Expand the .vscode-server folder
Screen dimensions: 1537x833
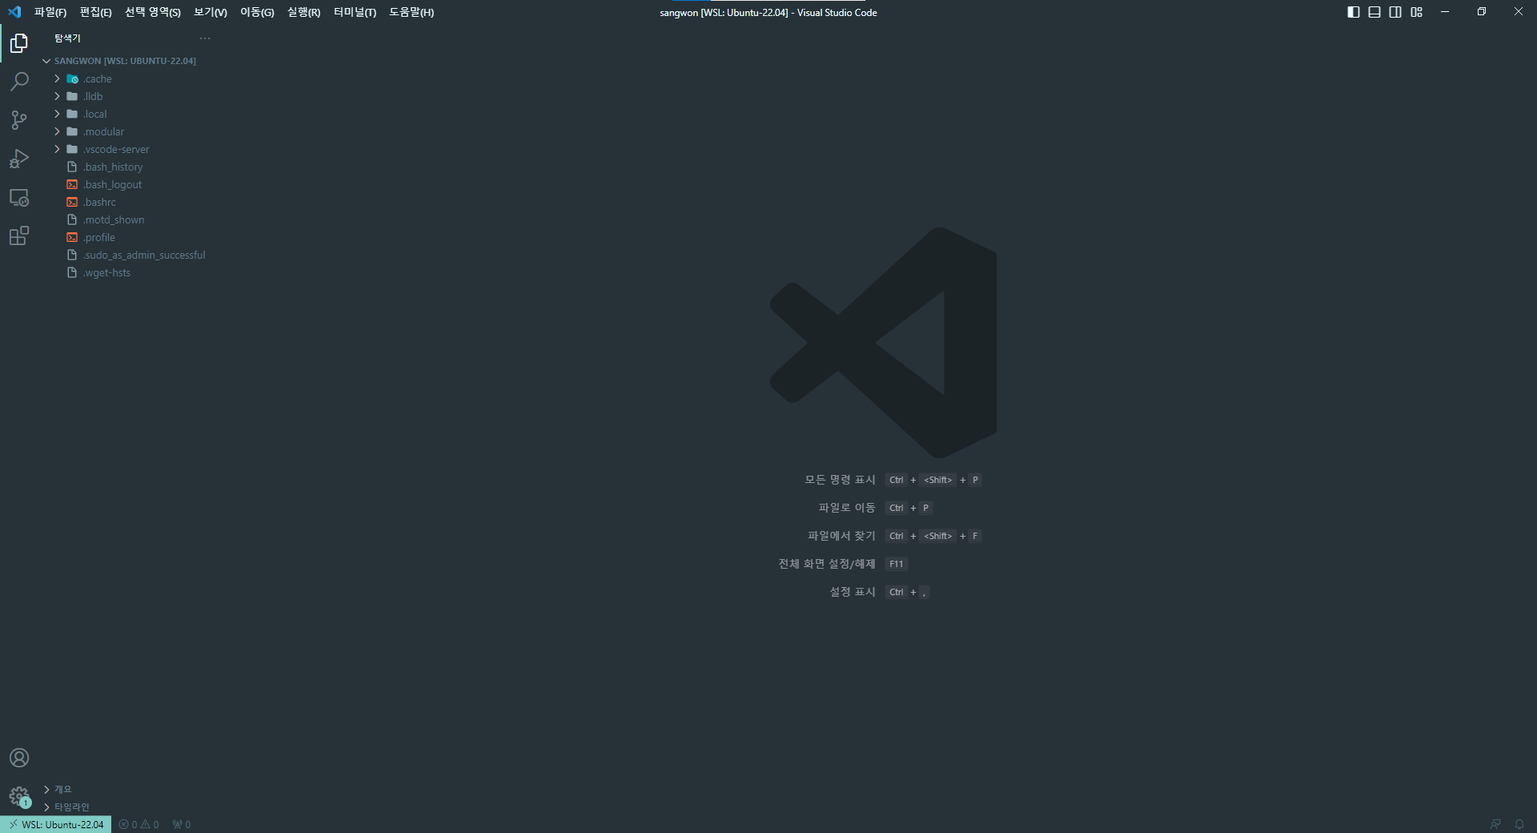click(x=128, y=149)
